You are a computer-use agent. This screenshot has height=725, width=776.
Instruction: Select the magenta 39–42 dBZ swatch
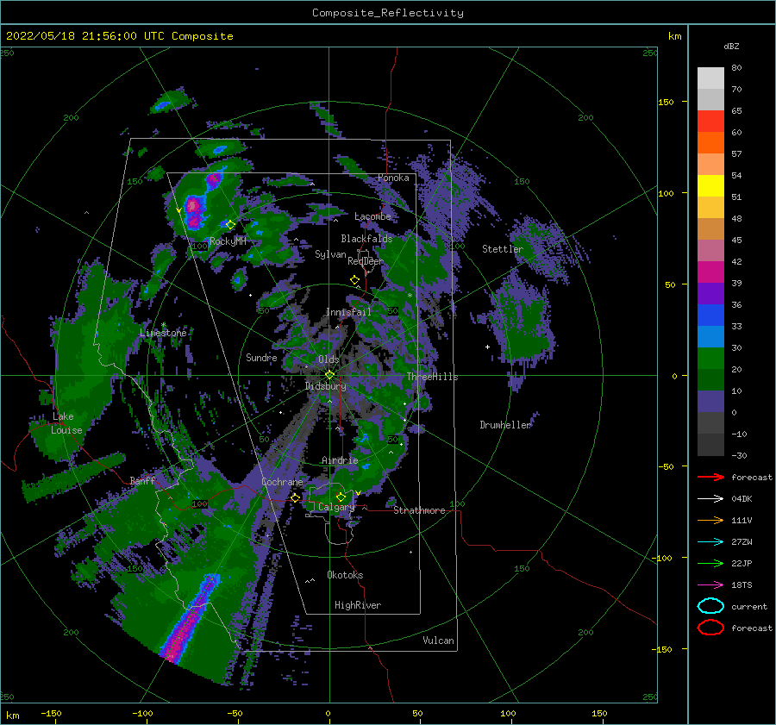tap(710, 272)
